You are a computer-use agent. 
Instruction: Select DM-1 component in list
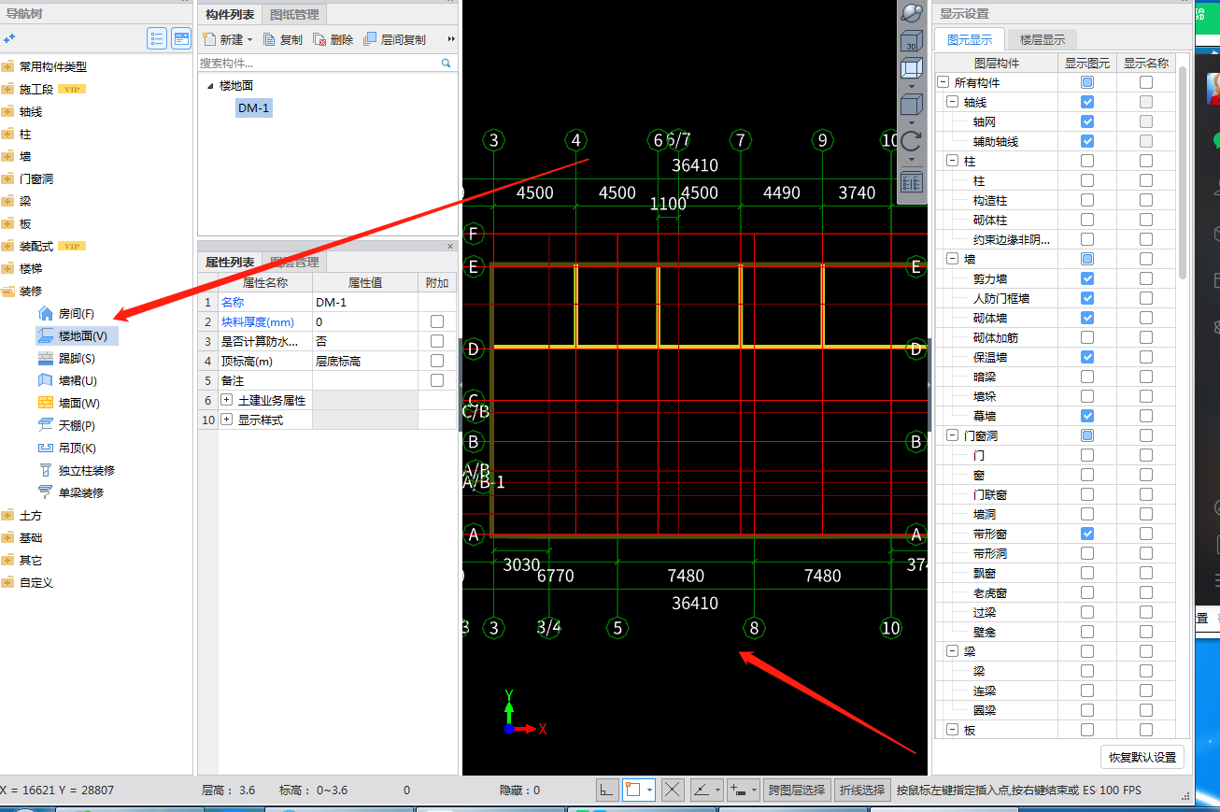(253, 108)
